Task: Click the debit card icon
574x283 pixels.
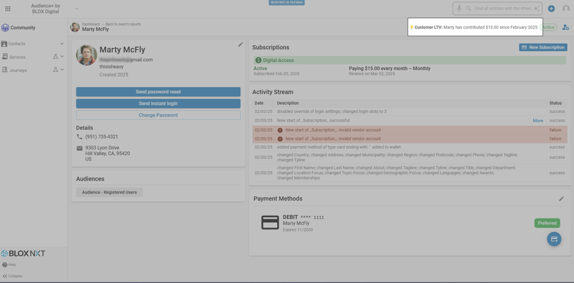Action: (x=270, y=222)
